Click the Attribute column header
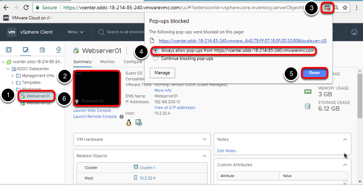 [x=248, y=176]
